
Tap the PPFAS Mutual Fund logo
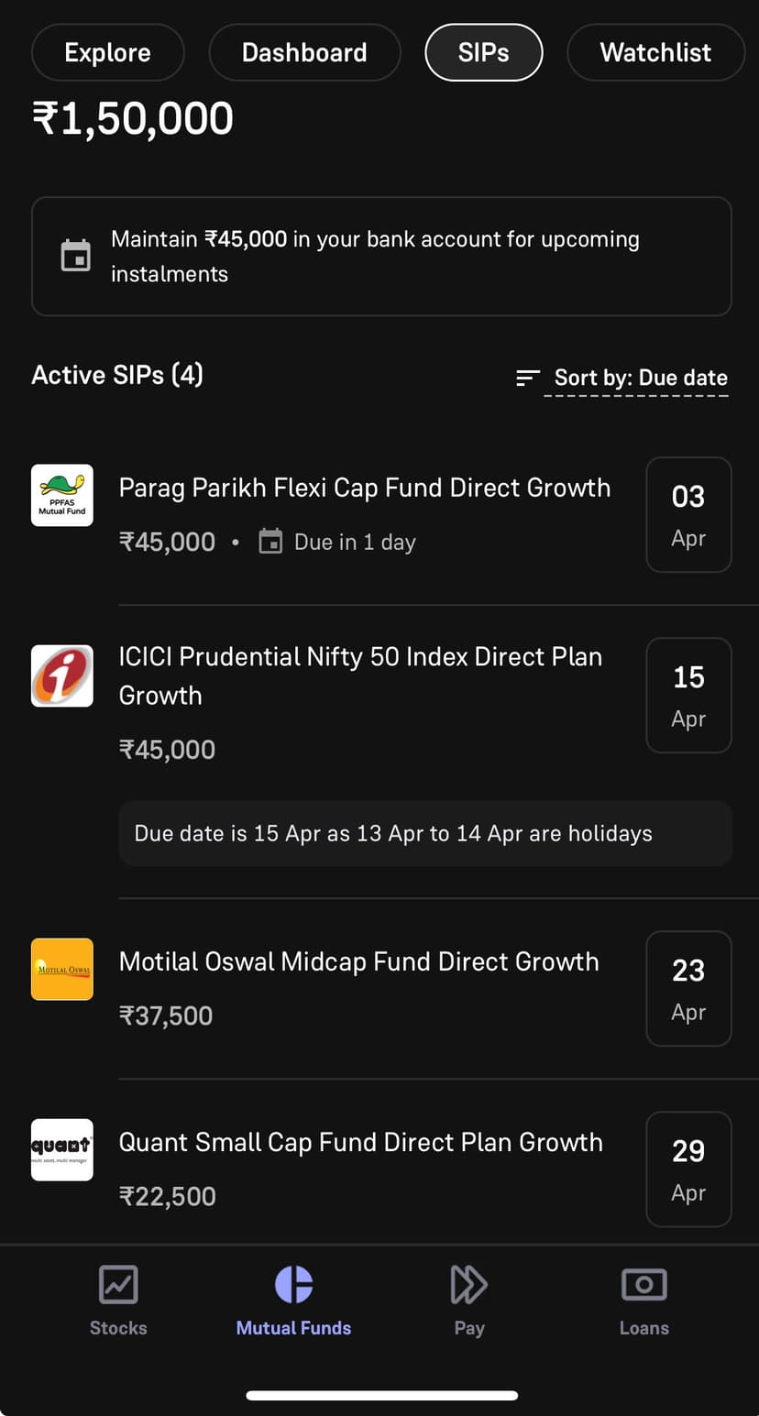click(x=62, y=495)
